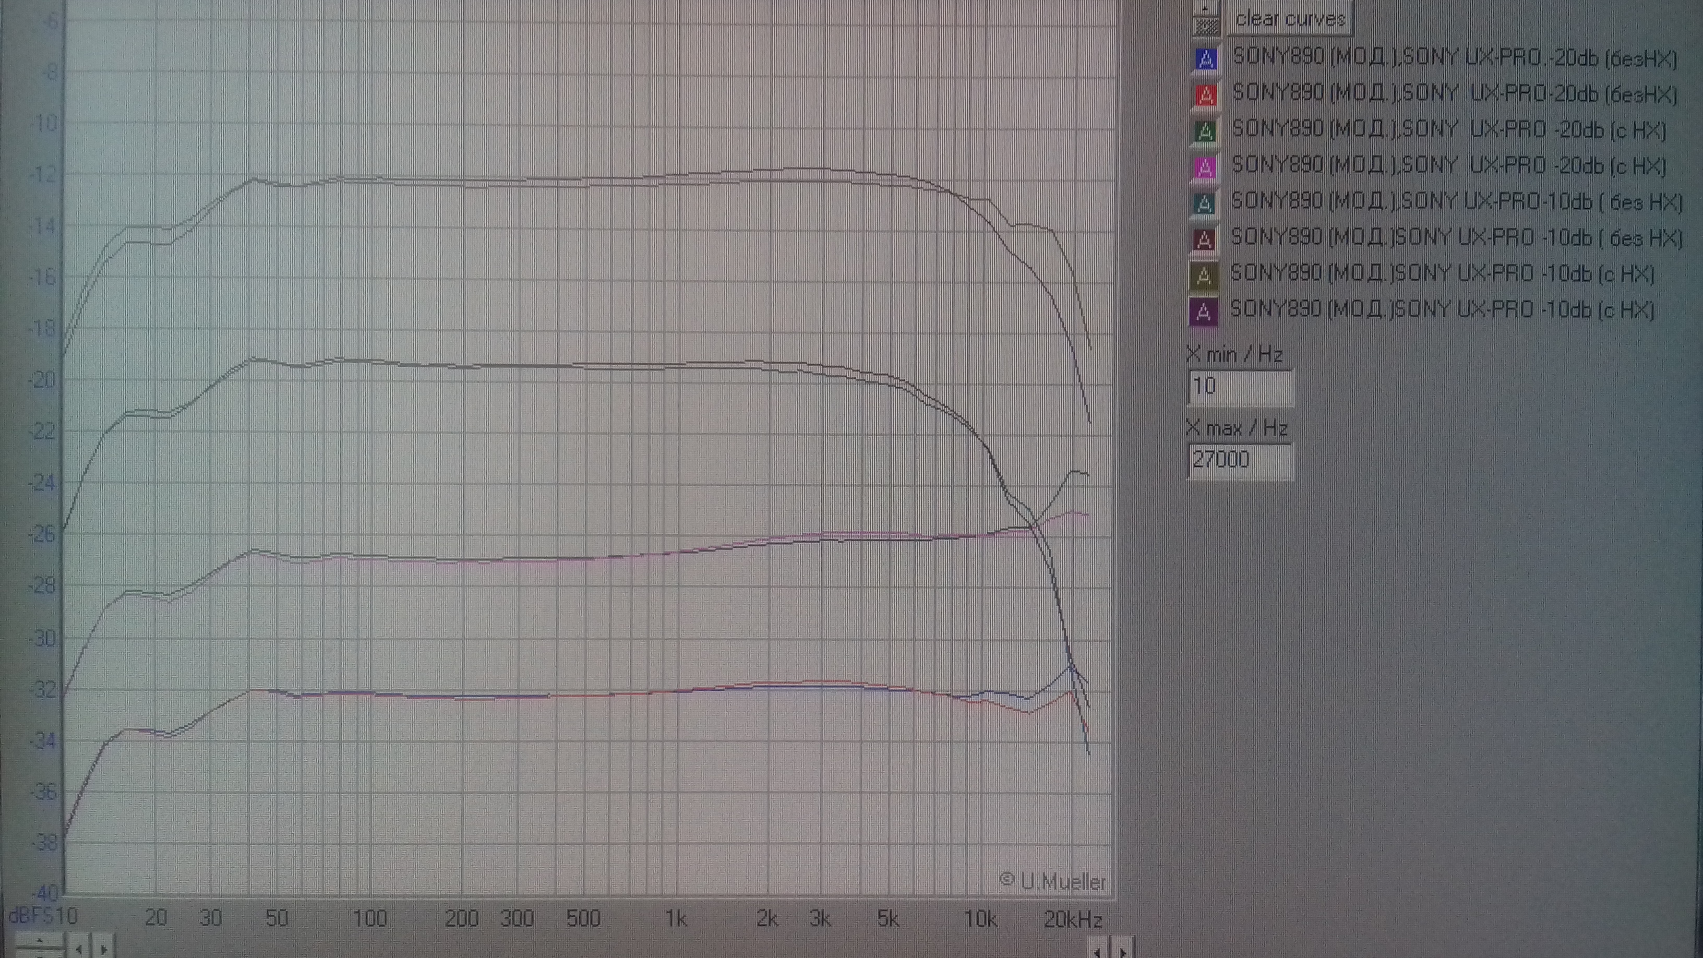The height and width of the screenshot is (958, 1703).
Task: Select first curve label -20db (безНХ)
Action: point(1455,58)
